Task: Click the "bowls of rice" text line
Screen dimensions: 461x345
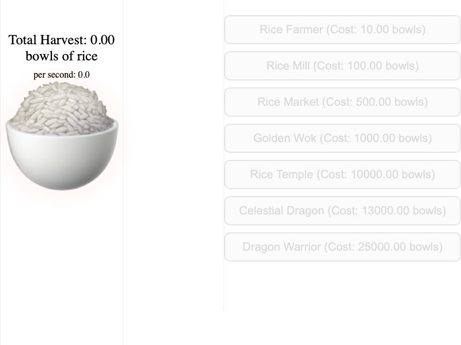Action: tap(62, 56)
